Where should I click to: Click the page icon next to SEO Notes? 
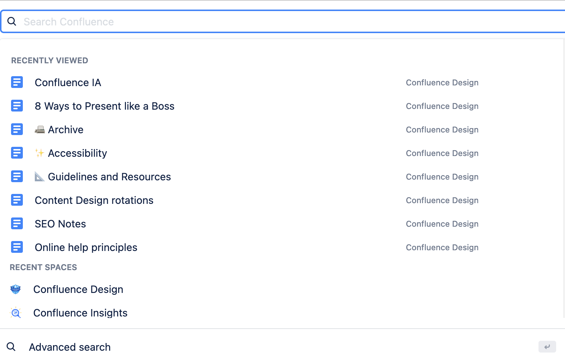(17, 223)
